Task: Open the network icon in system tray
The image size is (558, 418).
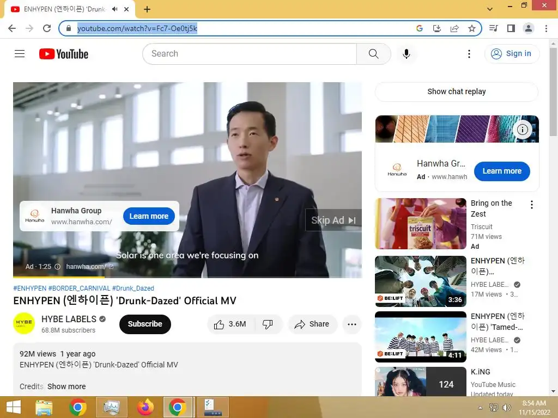Action: [x=494, y=408]
